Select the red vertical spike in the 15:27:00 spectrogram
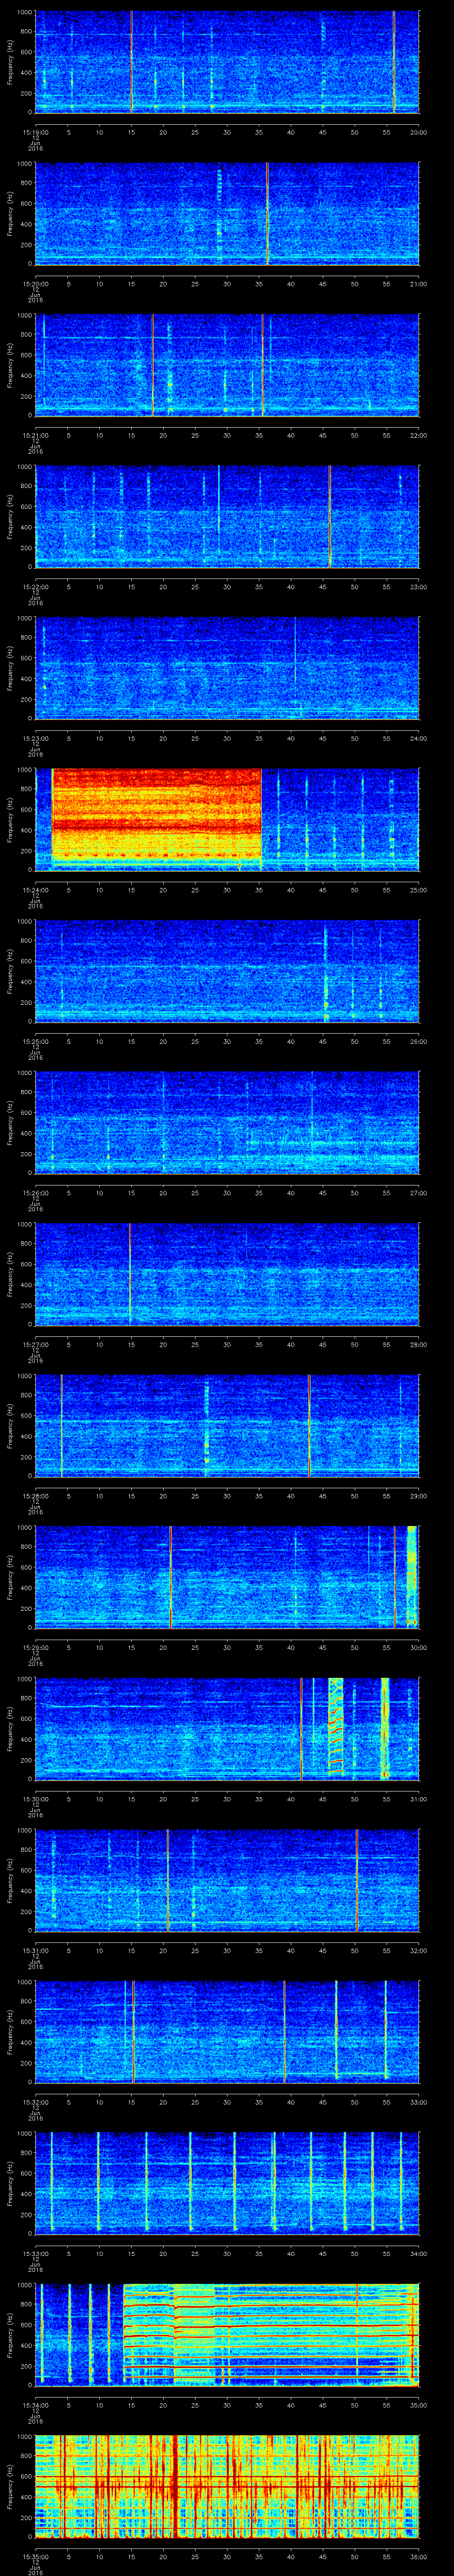Image resolution: width=454 pixels, height=2576 pixels. click(x=130, y=1273)
